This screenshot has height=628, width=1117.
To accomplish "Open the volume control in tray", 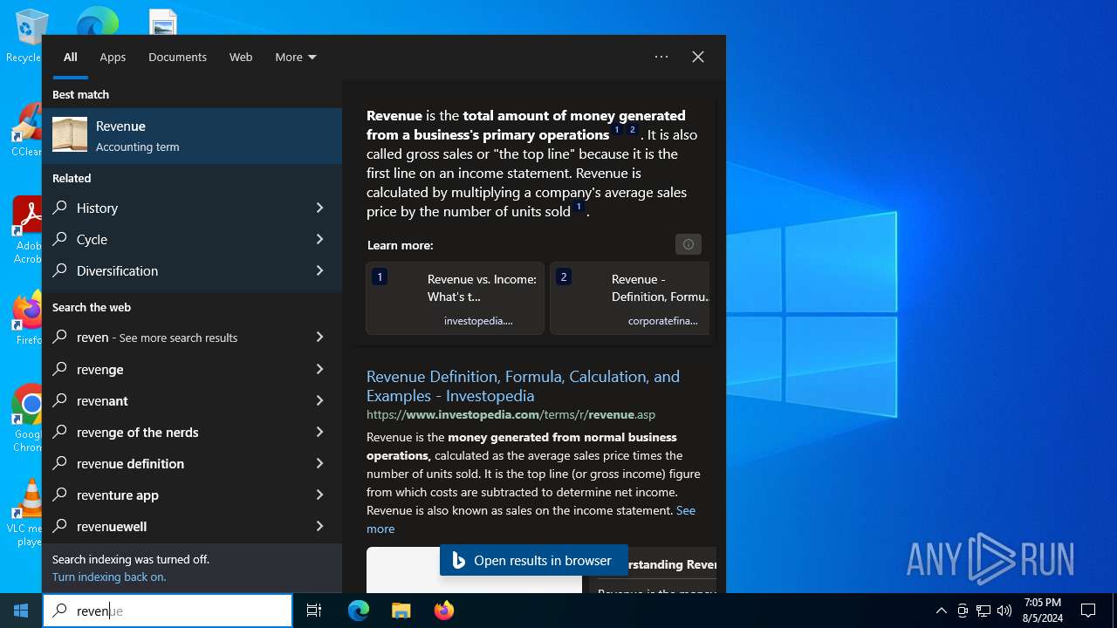I will [x=1004, y=611].
